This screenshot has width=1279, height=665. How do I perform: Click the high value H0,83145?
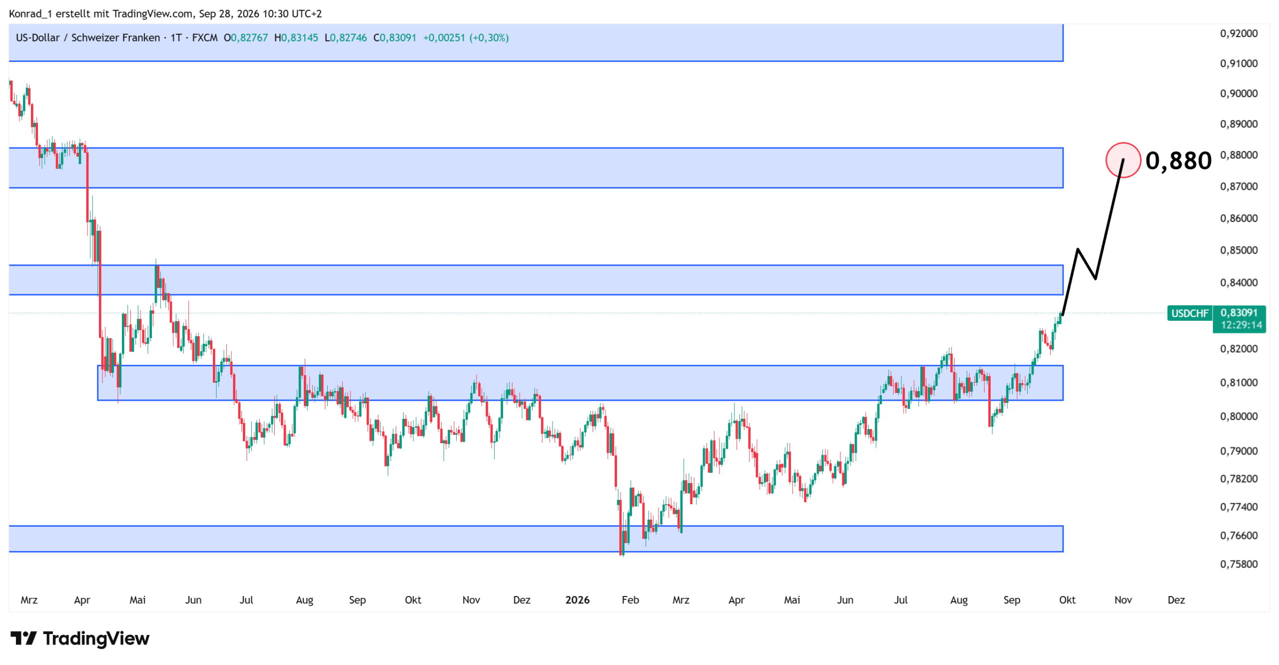pos(296,37)
